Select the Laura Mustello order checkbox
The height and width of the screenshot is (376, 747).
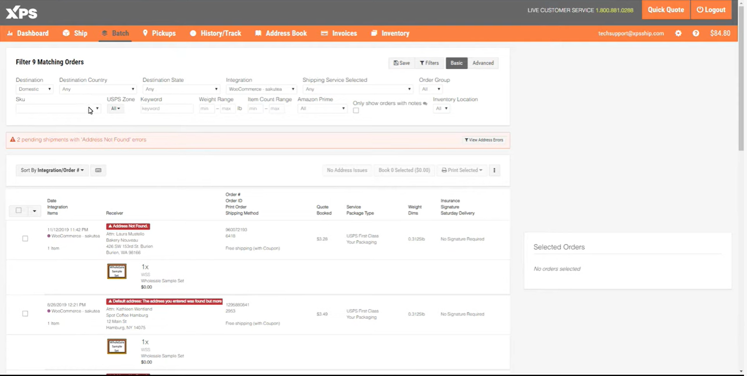point(25,238)
